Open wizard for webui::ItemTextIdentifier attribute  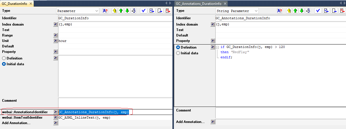[x=56, y=118]
